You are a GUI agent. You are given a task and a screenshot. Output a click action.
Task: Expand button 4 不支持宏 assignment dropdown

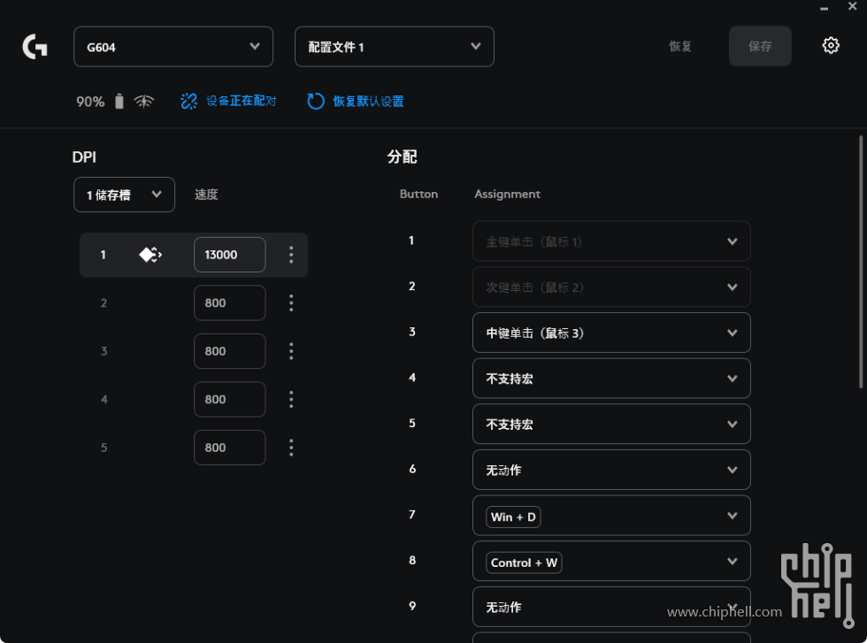[x=611, y=379]
